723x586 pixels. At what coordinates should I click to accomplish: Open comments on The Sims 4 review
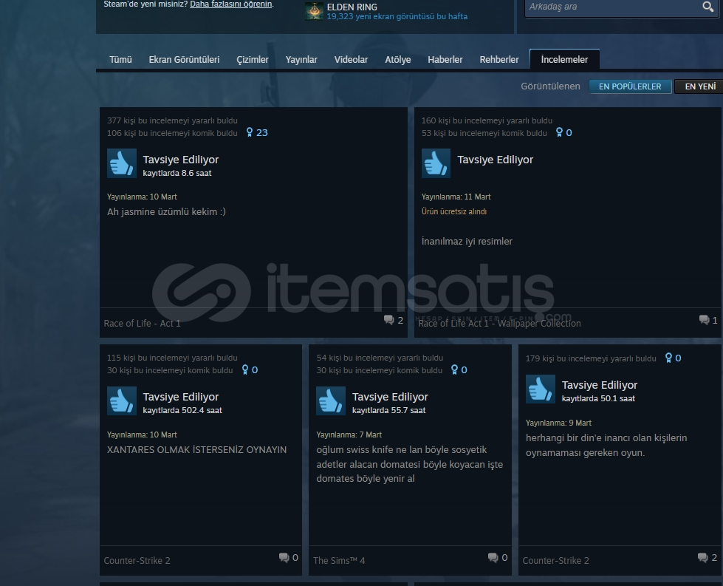(x=498, y=557)
